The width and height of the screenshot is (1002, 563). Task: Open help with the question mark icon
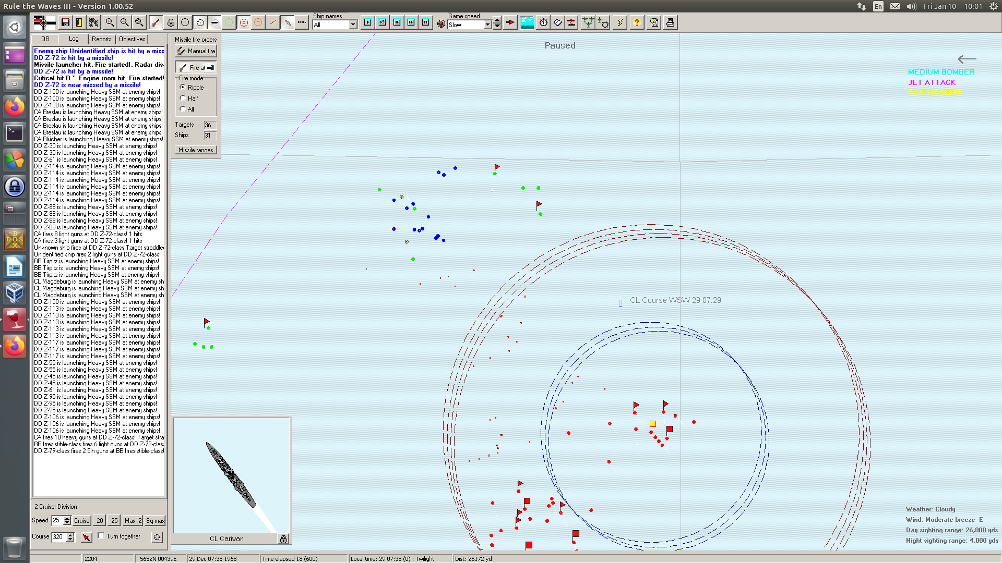pos(637,22)
